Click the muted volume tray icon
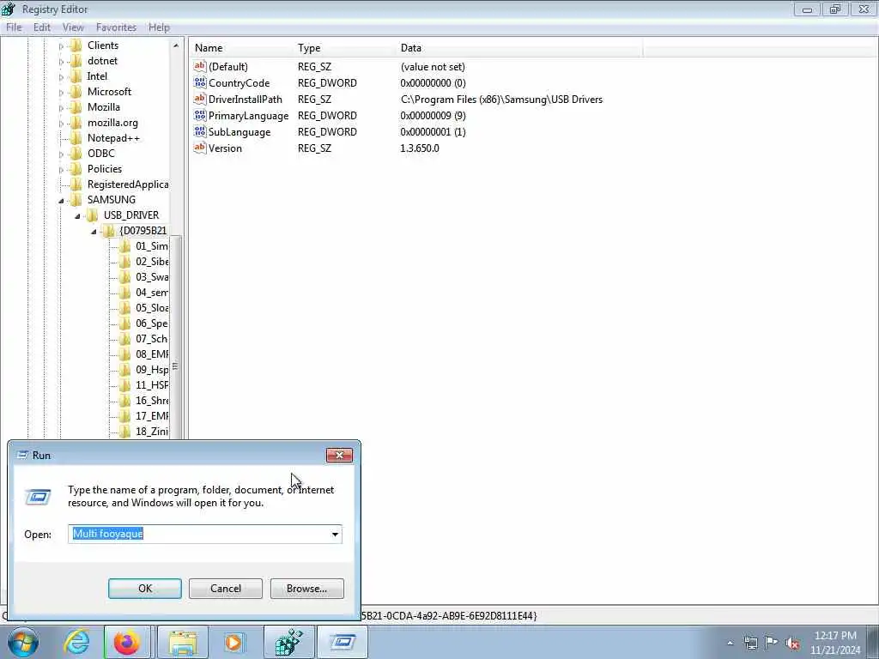This screenshot has width=879, height=659. pyautogui.click(x=792, y=644)
